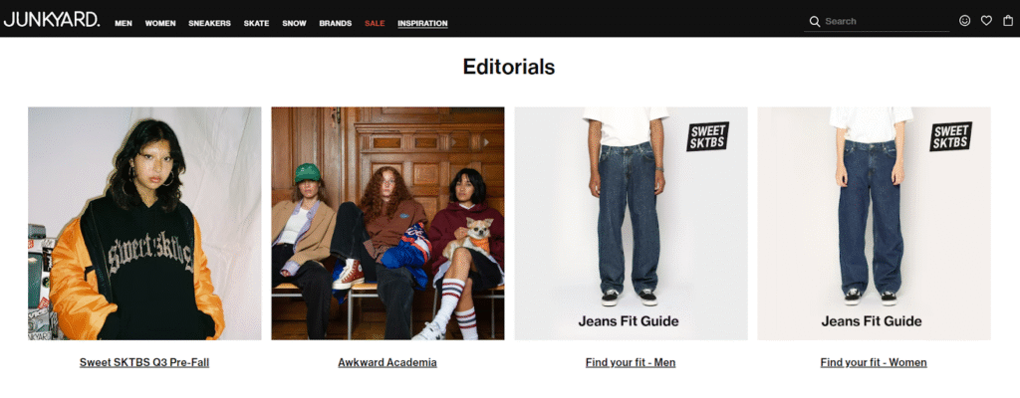Image resolution: width=1020 pixels, height=398 pixels.
Task: Open the INSPIRATION page
Action: point(422,24)
